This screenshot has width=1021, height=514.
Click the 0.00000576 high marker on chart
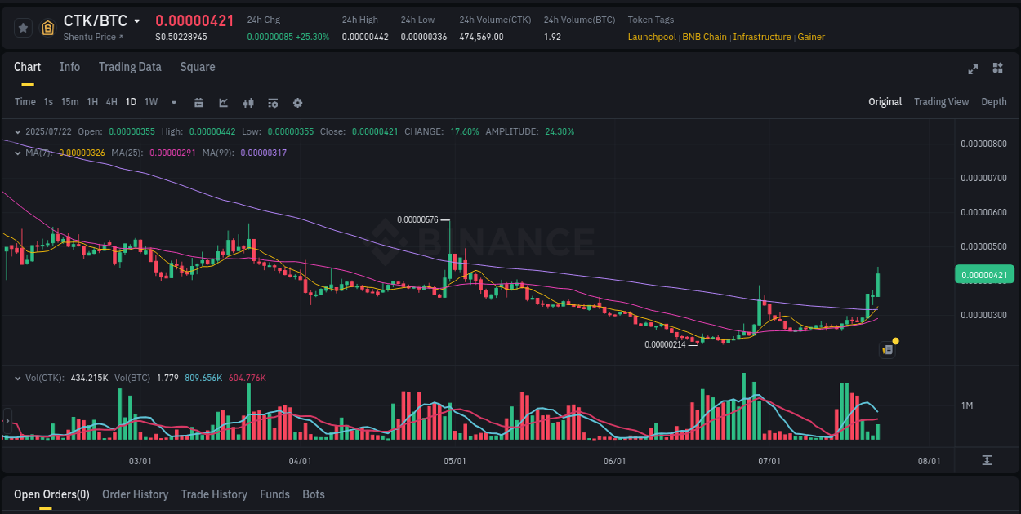418,219
